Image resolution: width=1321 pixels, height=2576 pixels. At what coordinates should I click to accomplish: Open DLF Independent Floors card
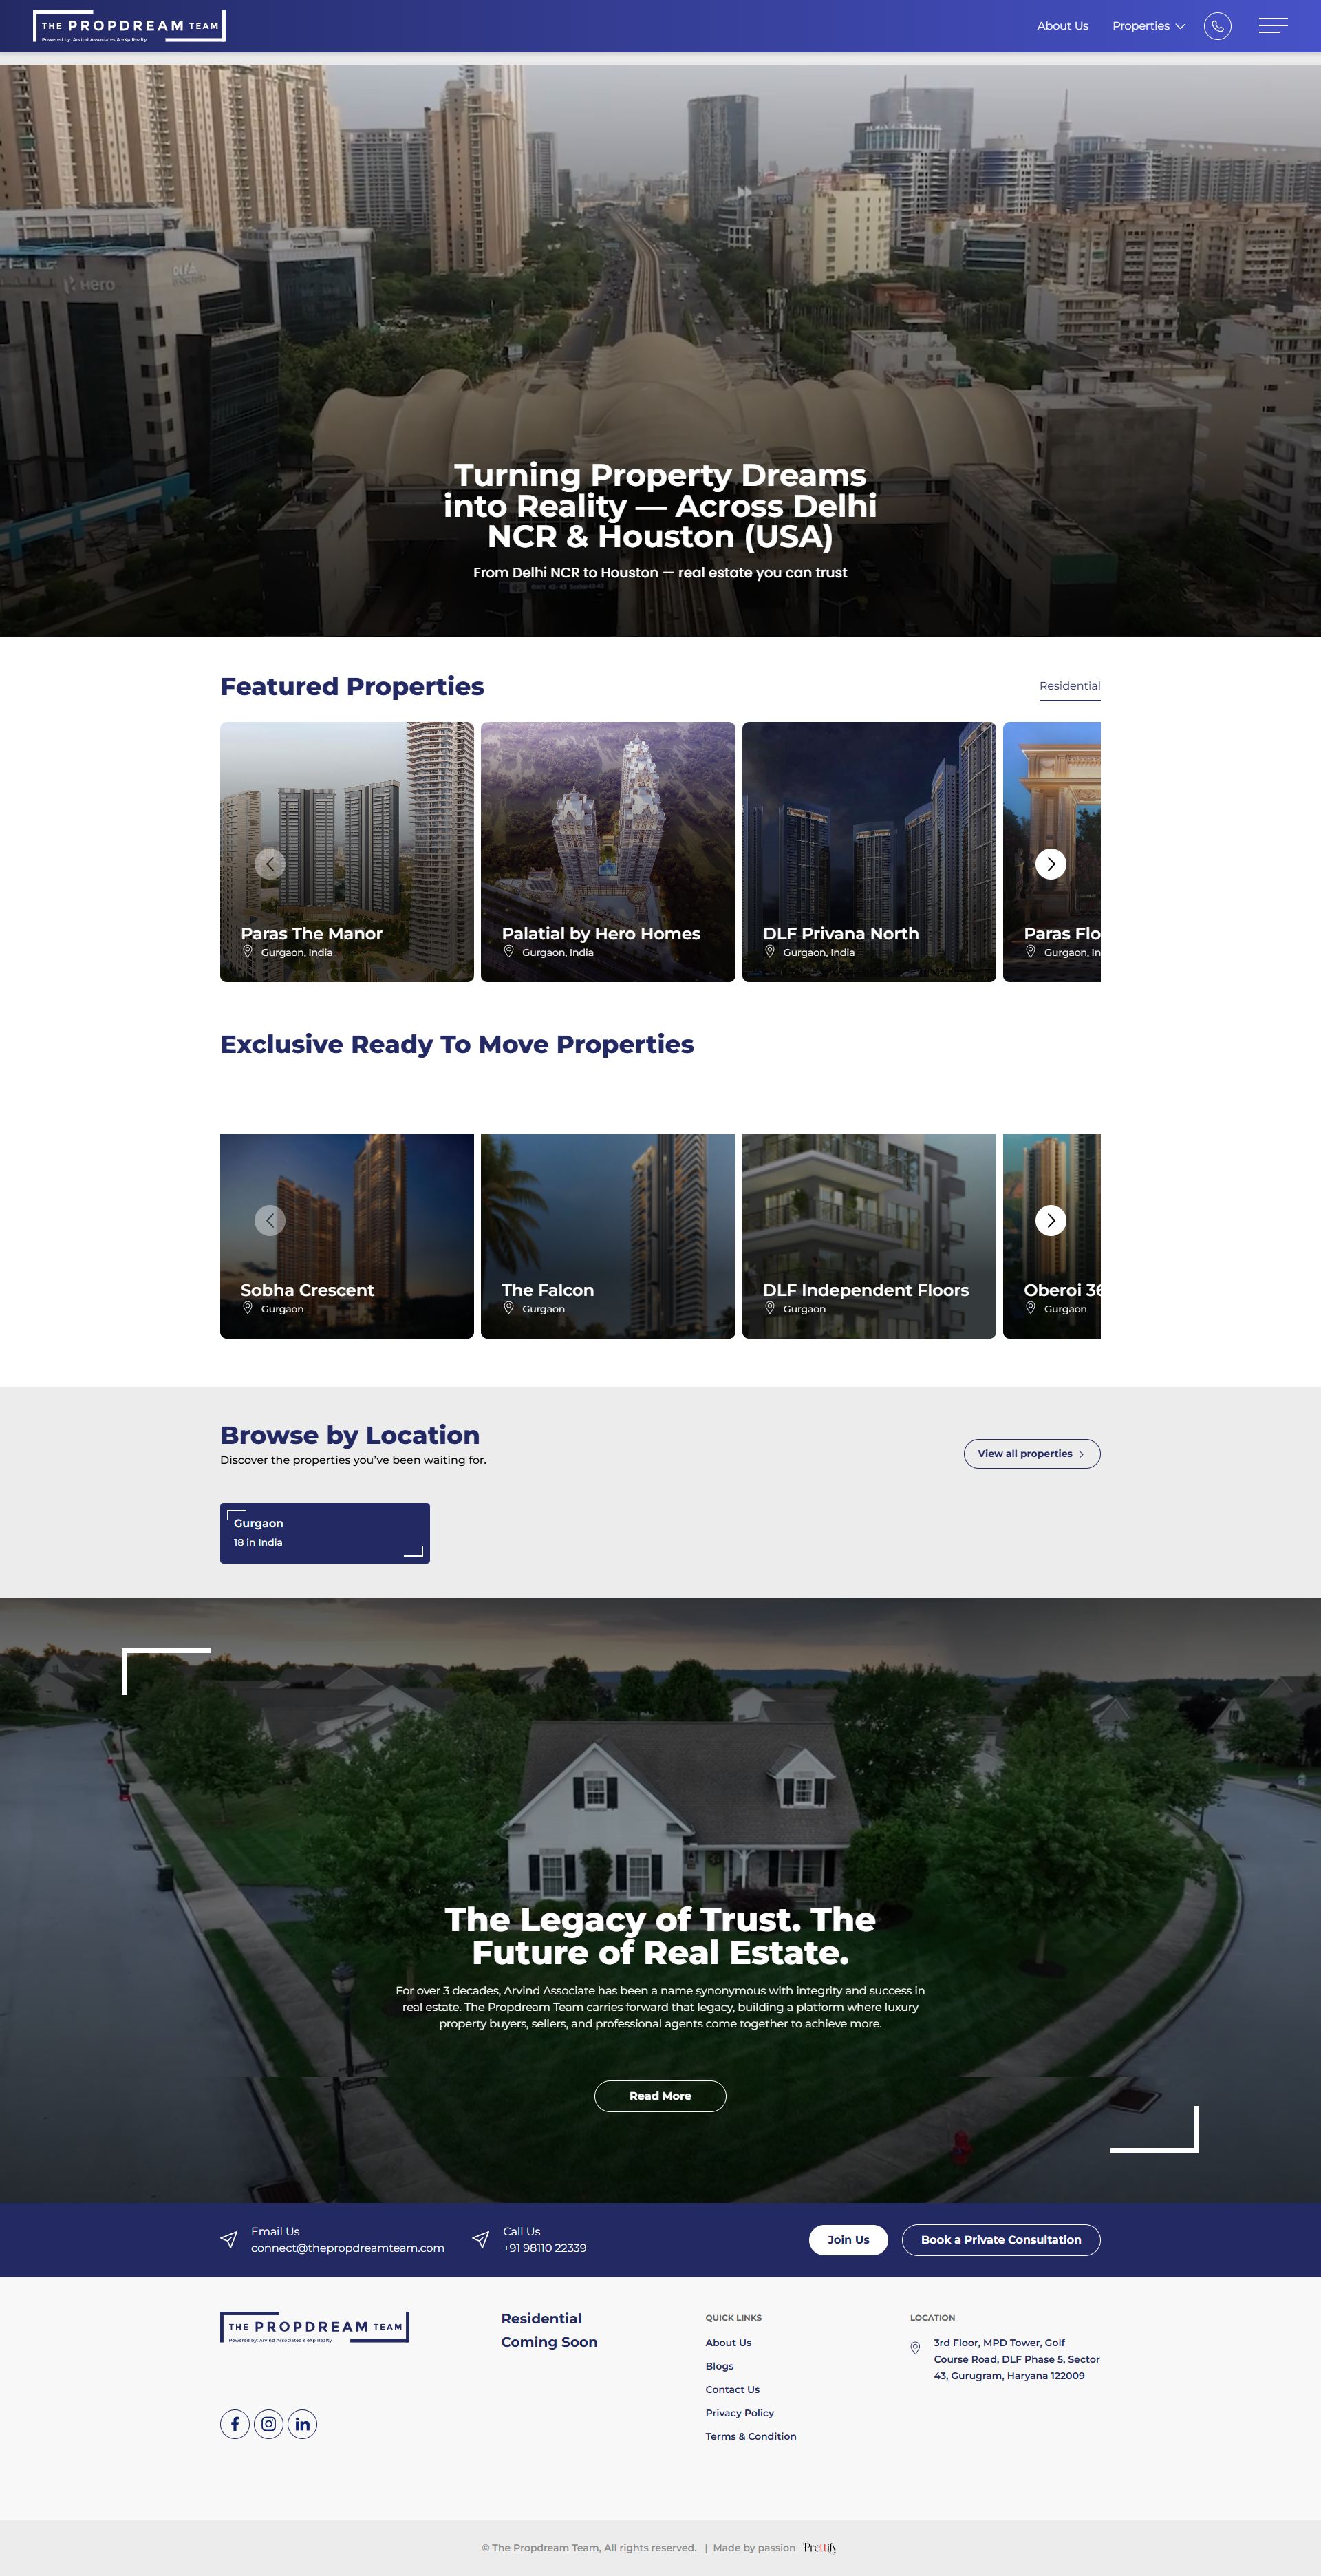click(x=869, y=1236)
